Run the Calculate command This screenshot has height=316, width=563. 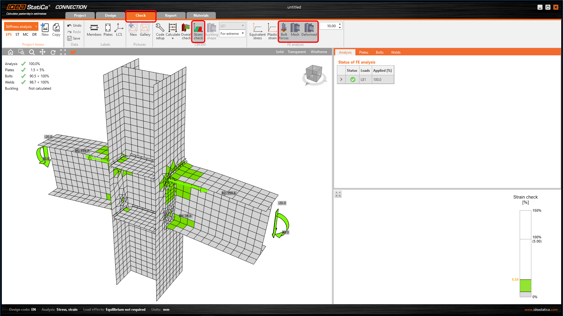(173, 30)
